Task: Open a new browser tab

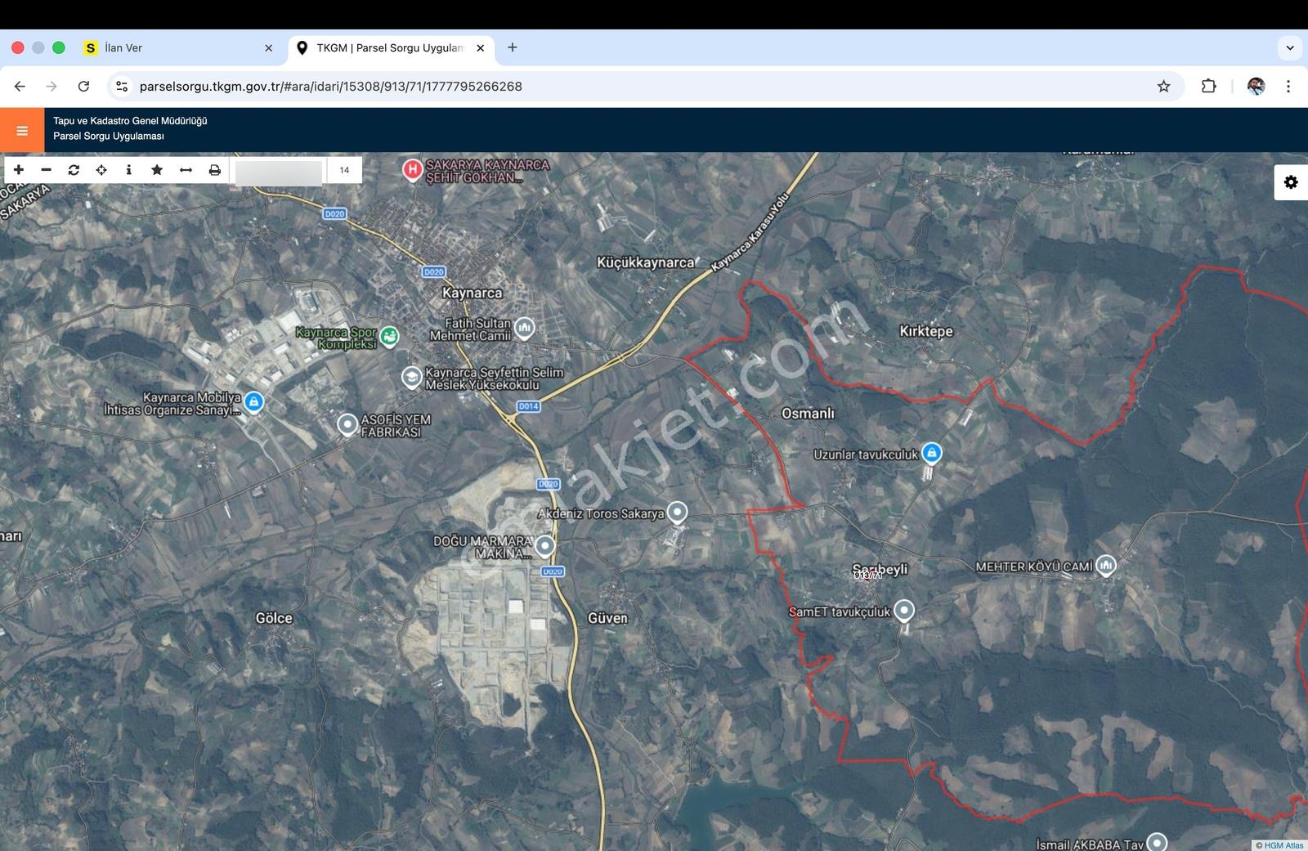Action: point(513,47)
